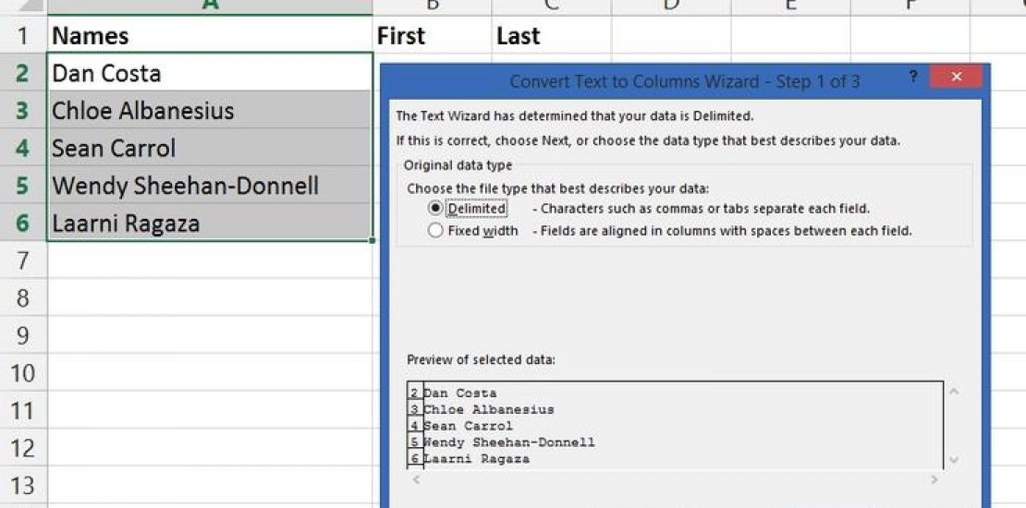Select the Delimited radio button
1026x508 pixels.
coord(436,209)
